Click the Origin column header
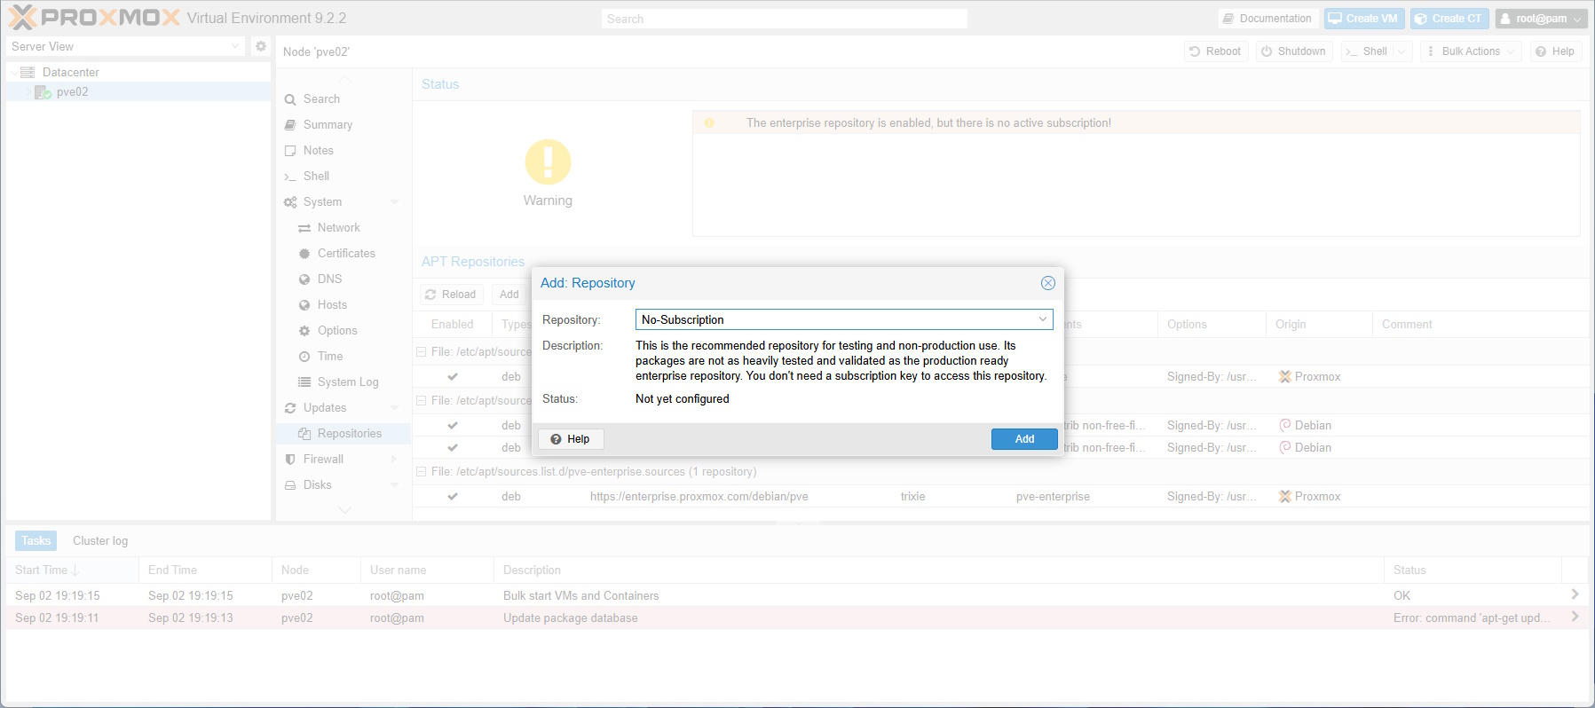 click(x=1319, y=325)
